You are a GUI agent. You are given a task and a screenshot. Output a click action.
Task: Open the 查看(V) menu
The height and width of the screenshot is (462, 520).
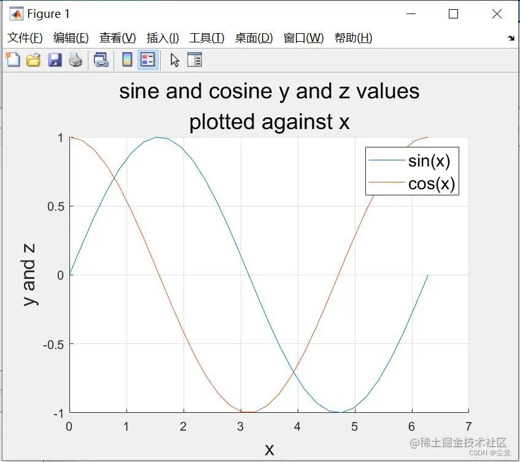click(118, 38)
